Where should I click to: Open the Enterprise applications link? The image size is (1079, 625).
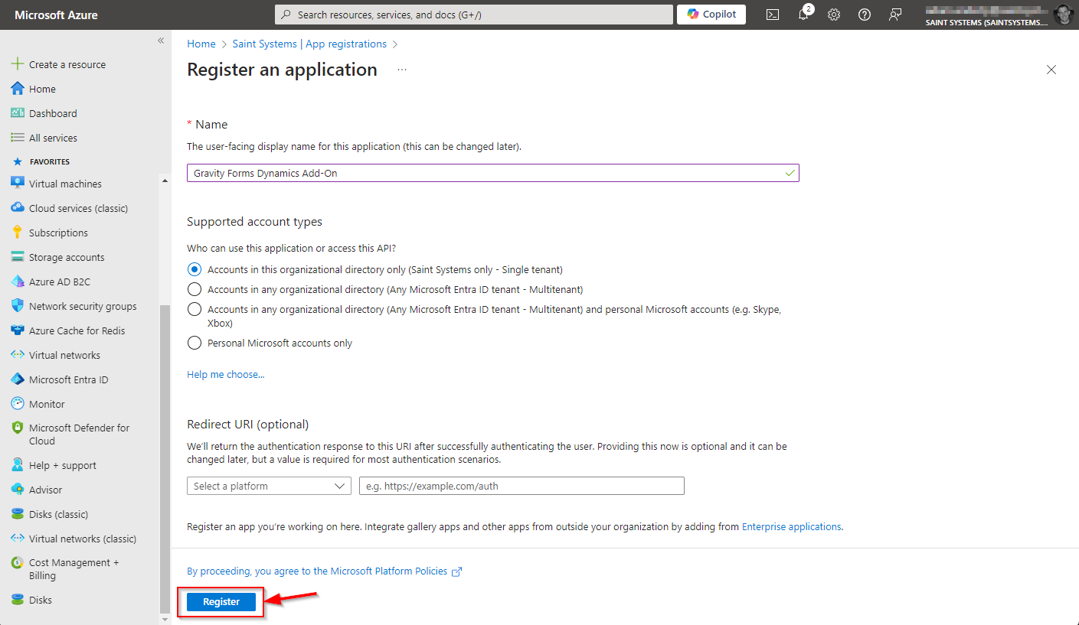tap(792, 527)
